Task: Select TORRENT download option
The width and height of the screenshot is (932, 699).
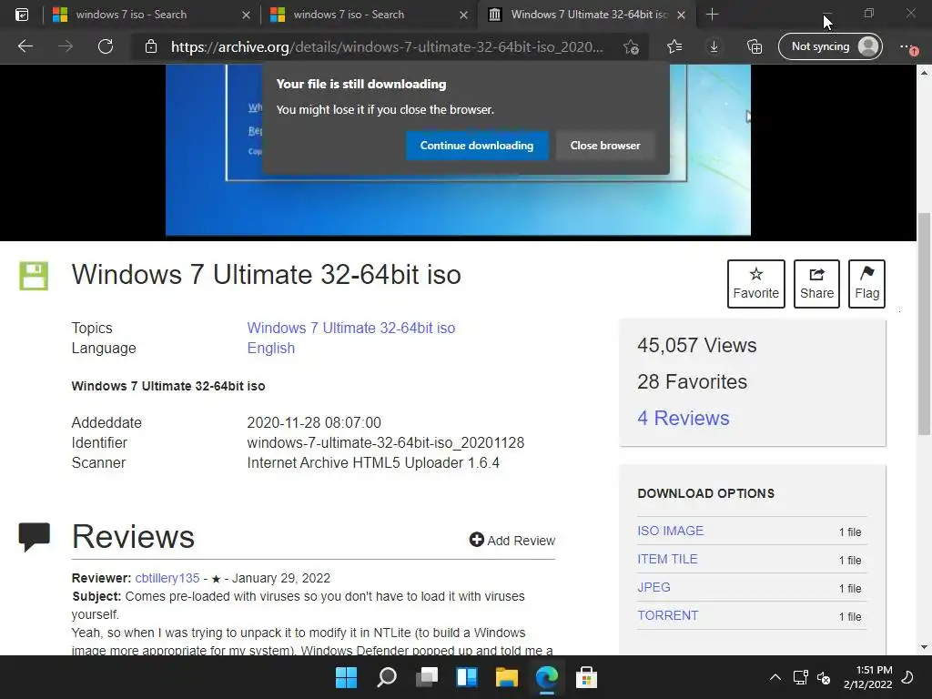Action: click(x=668, y=615)
